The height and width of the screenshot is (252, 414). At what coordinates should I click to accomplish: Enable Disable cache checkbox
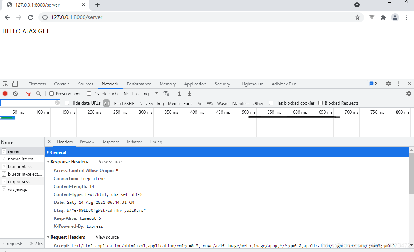[89, 93]
